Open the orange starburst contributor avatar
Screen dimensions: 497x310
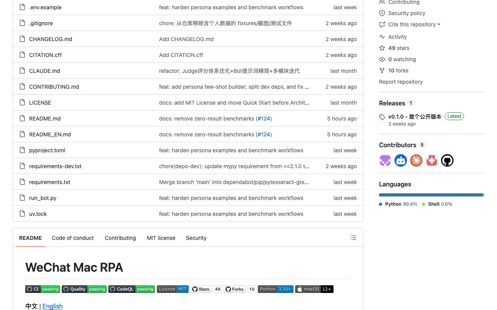click(x=416, y=160)
